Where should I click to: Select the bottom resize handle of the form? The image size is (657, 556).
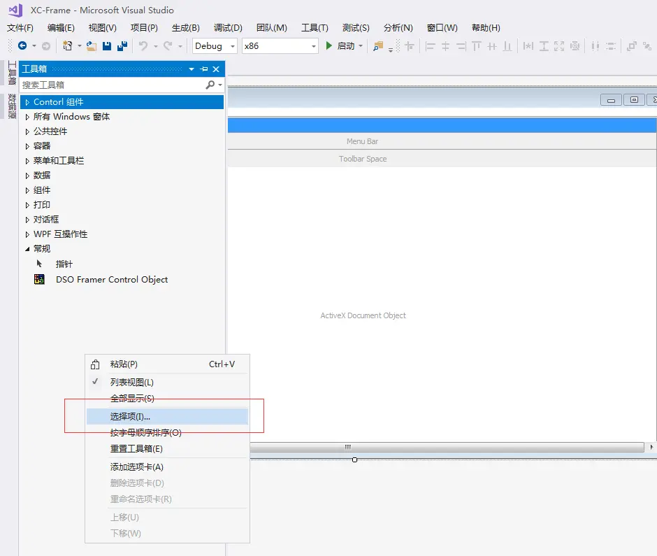coord(354,460)
